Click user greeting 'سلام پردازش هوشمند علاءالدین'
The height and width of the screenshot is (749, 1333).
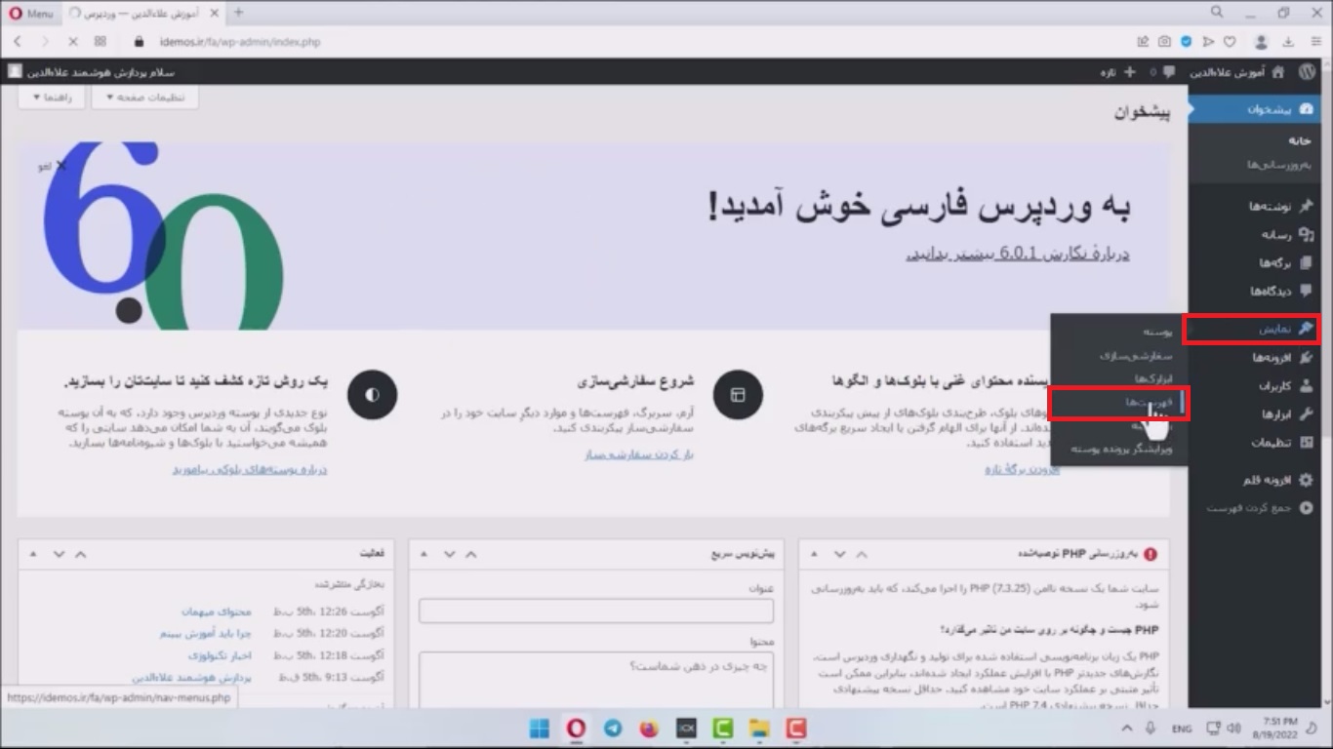(x=92, y=72)
